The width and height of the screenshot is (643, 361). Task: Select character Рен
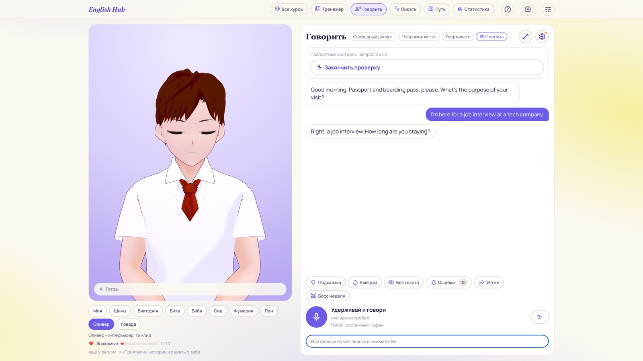pyautogui.click(x=269, y=311)
